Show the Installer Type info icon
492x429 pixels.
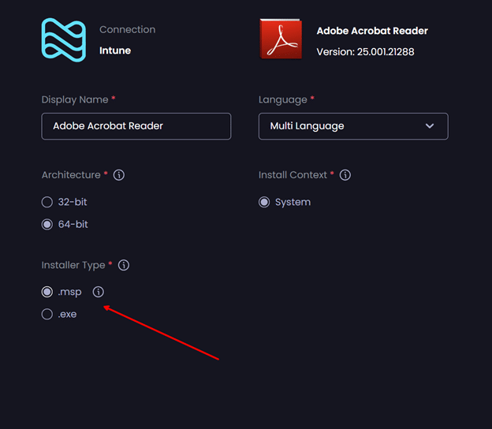click(124, 266)
